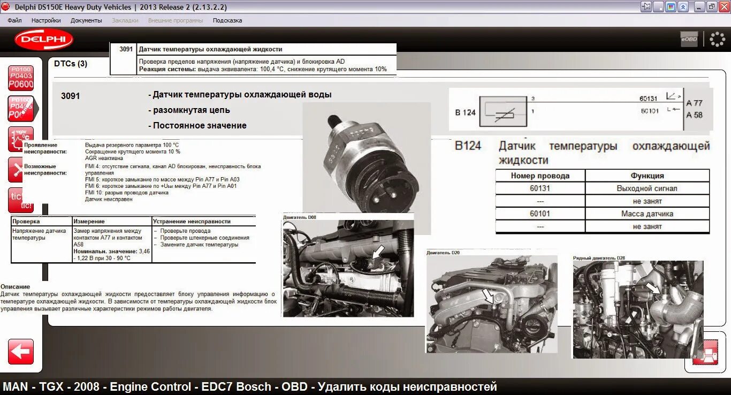
Task: Click the Измерение column header
Action: [112, 221]
